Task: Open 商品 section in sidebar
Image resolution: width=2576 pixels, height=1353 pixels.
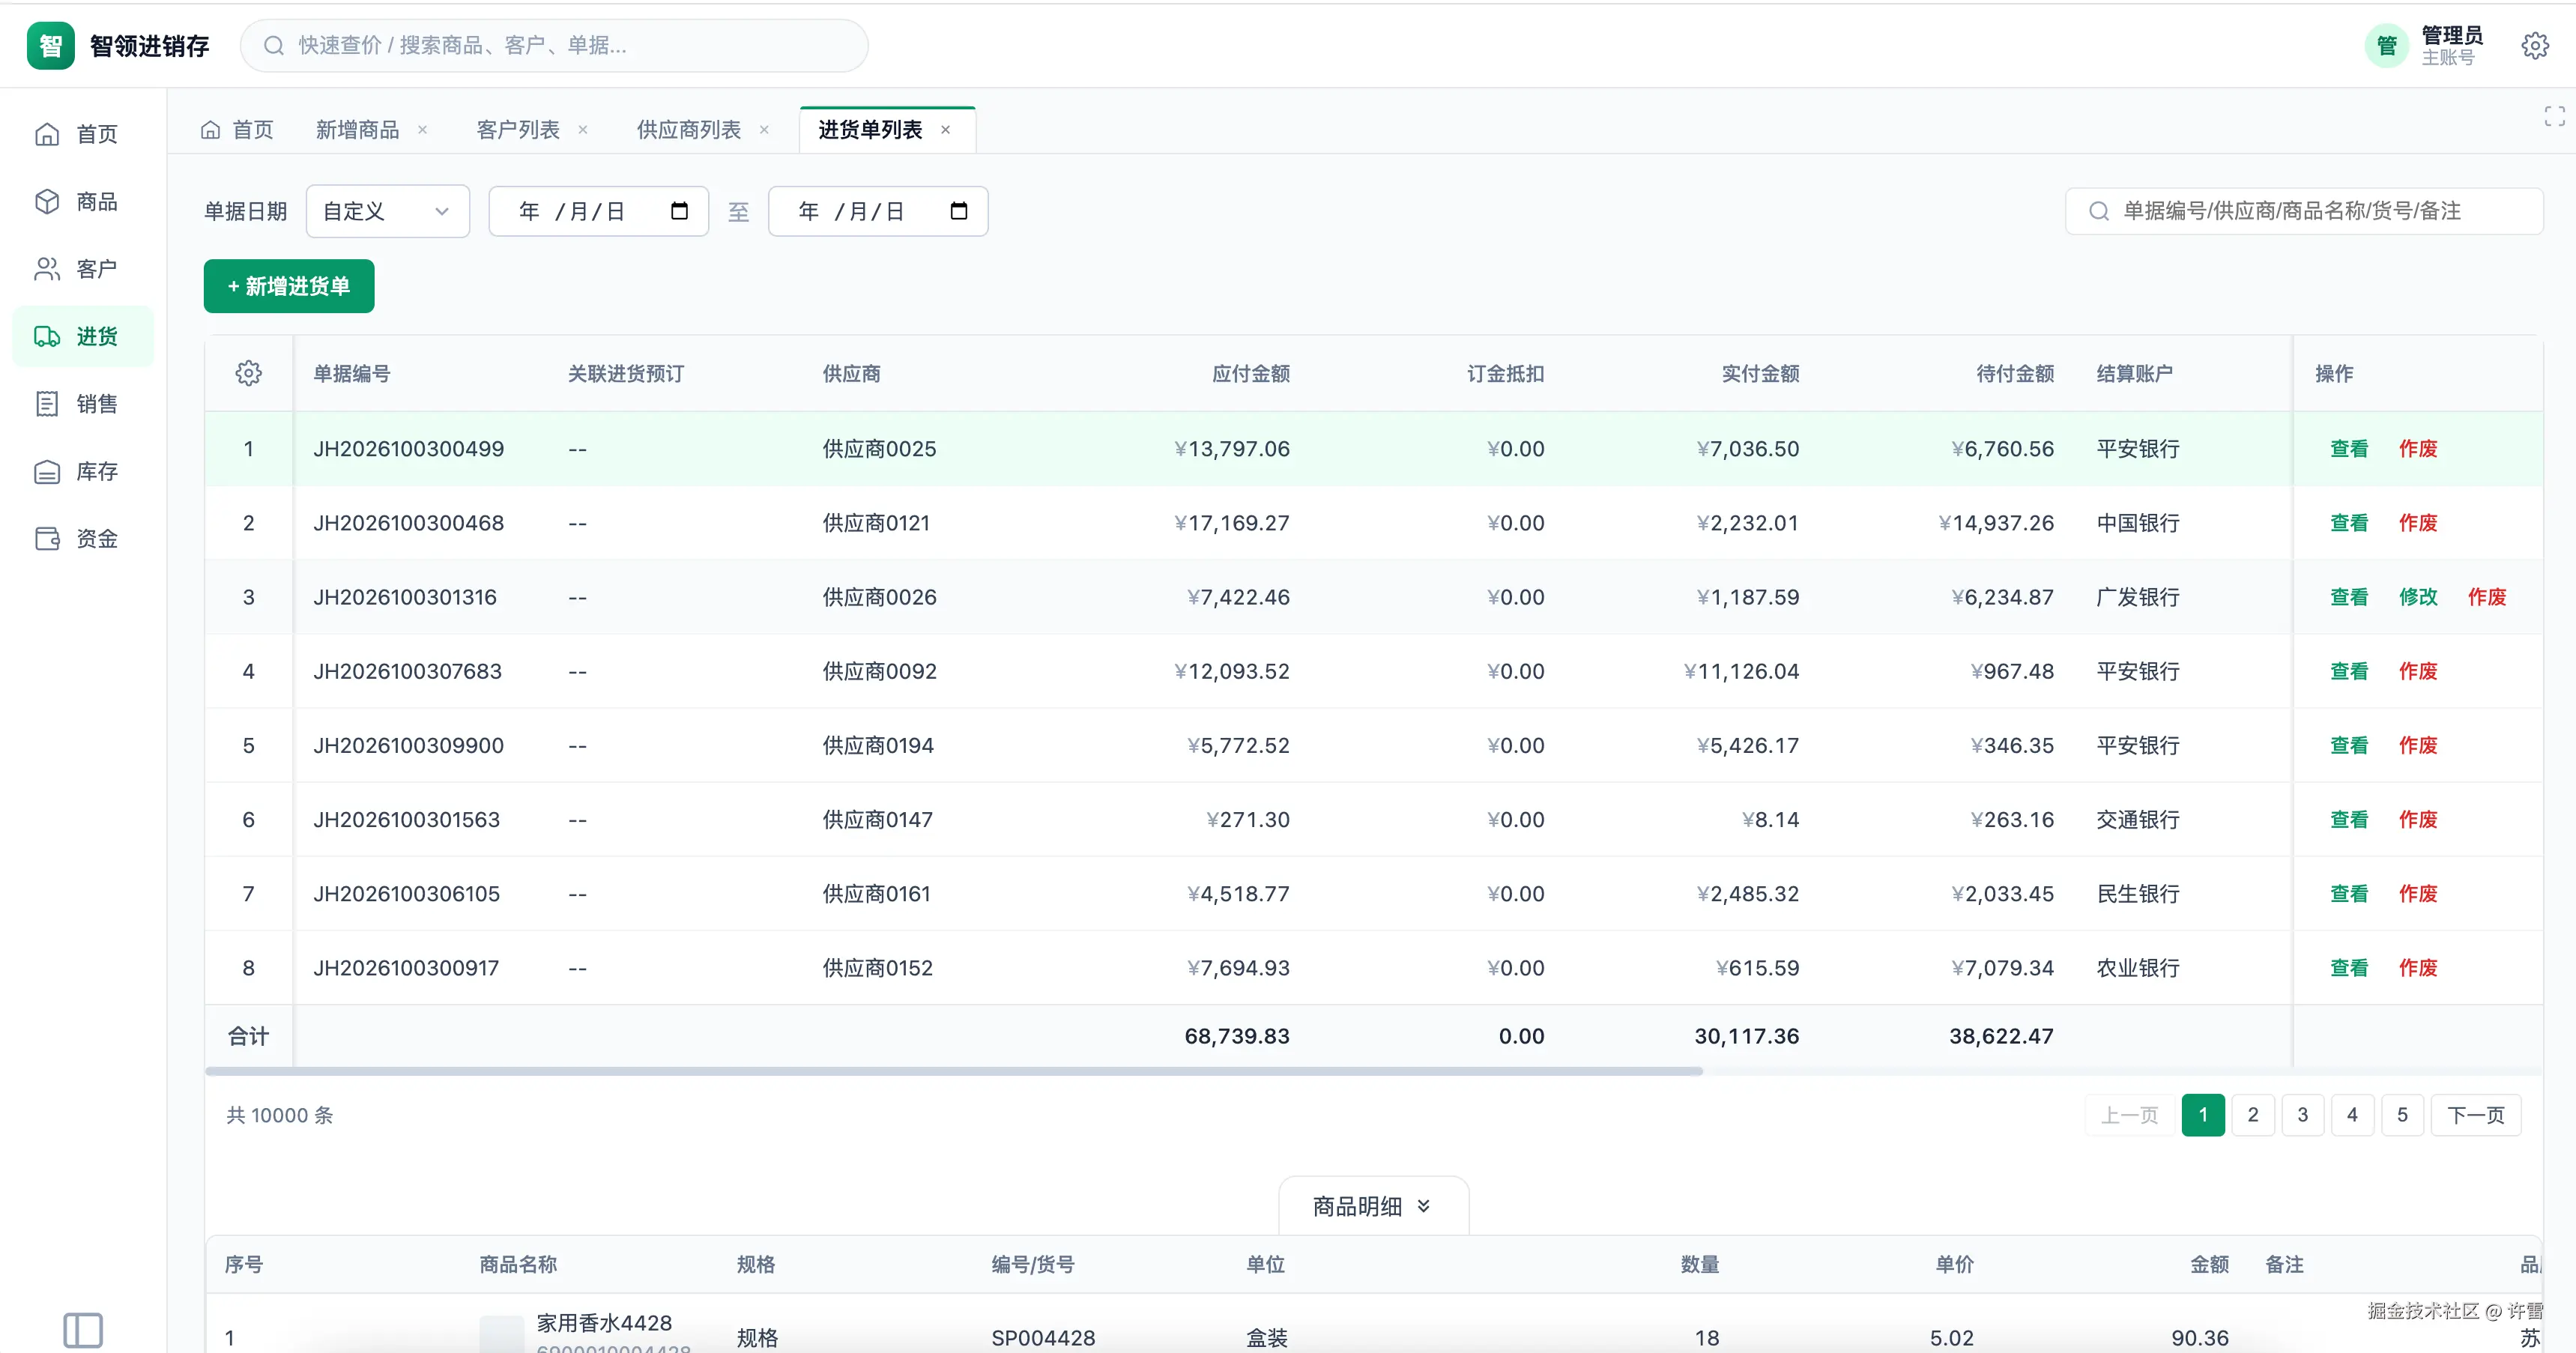Action: [x=83, y=201]
